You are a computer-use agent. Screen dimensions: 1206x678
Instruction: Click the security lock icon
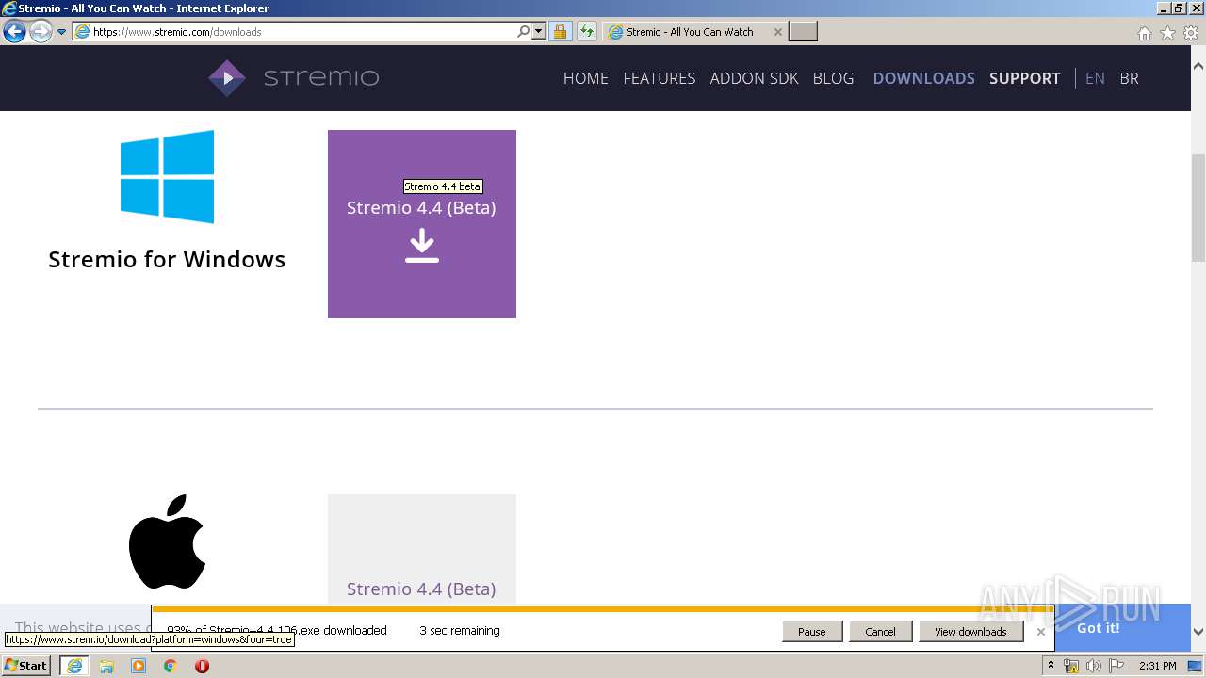(x=560, y=32)
